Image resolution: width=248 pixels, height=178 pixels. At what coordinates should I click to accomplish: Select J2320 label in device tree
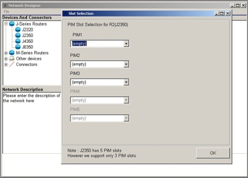28,30
